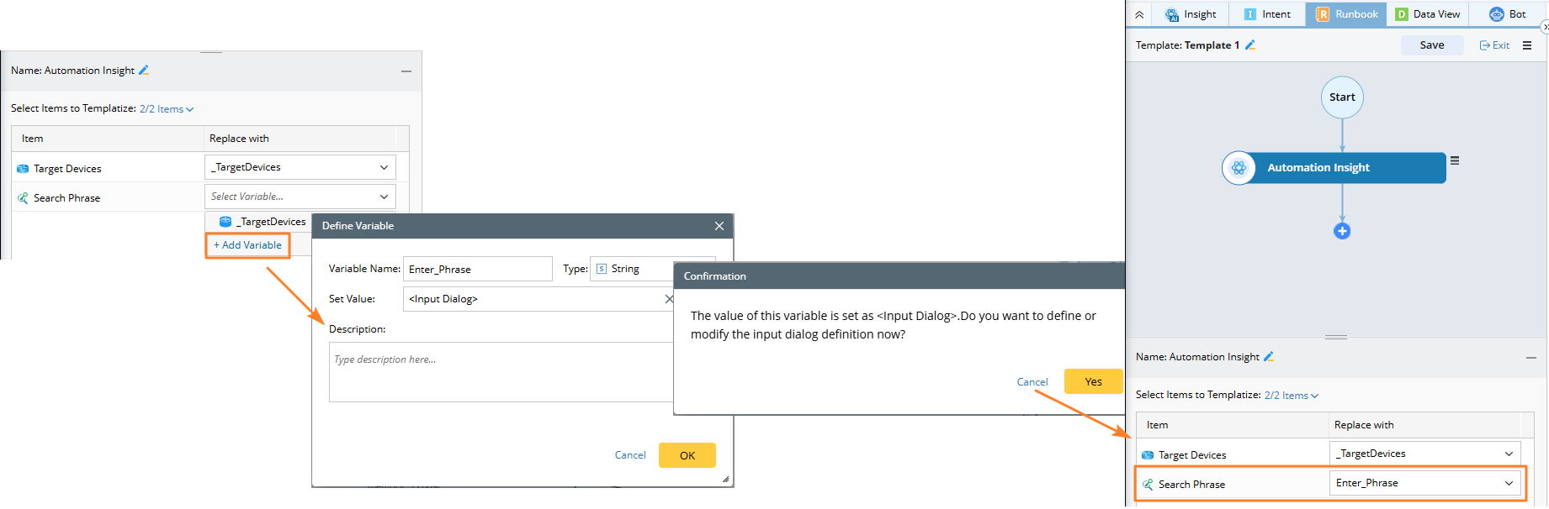Expand the left 2/2 Items selector
Screen dimensions: 1549x509
167,109
